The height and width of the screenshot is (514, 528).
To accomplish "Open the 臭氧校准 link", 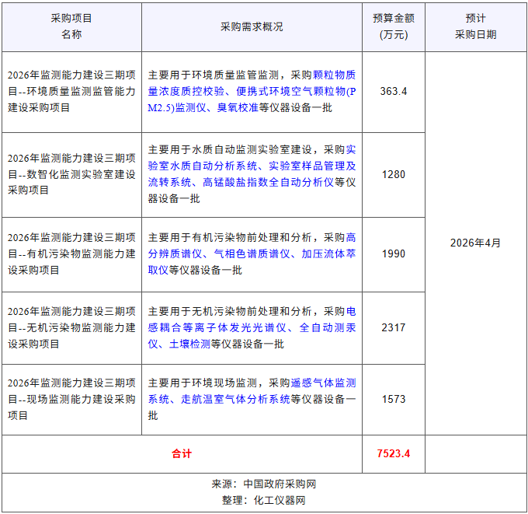I will click(x=238, y=107).
